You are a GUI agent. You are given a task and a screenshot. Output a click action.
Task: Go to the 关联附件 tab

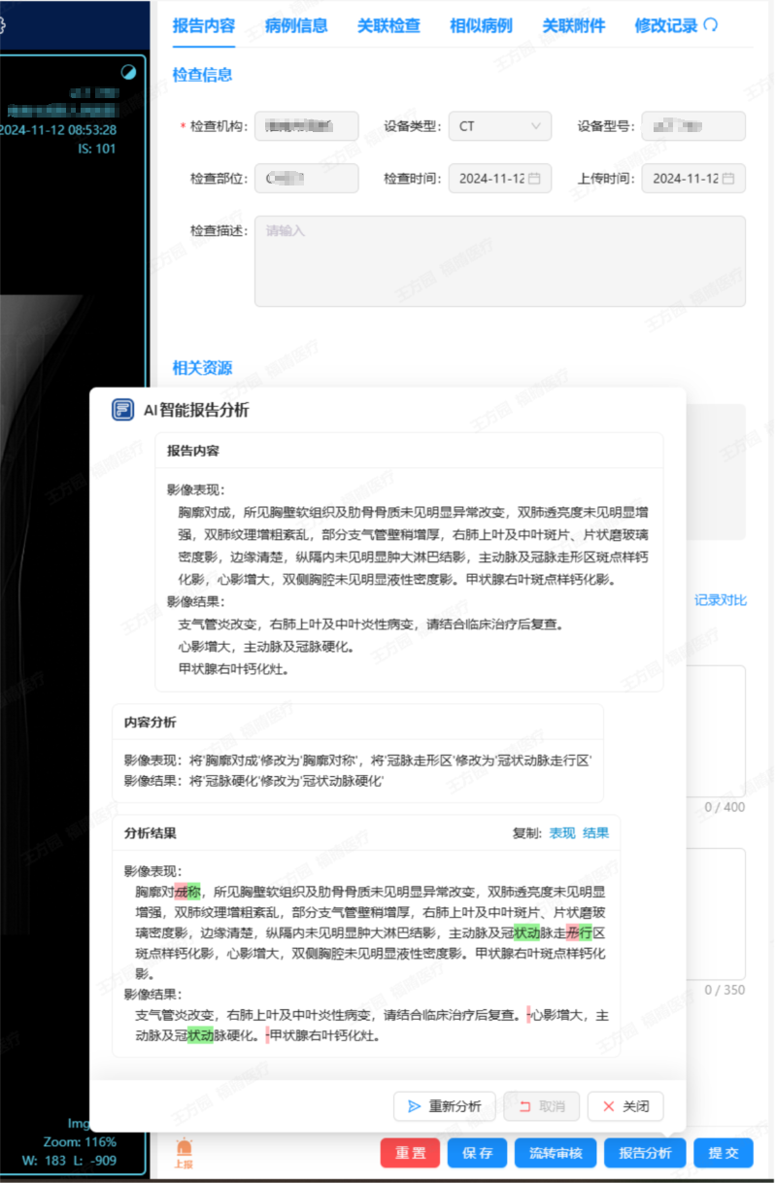[573, 26]
